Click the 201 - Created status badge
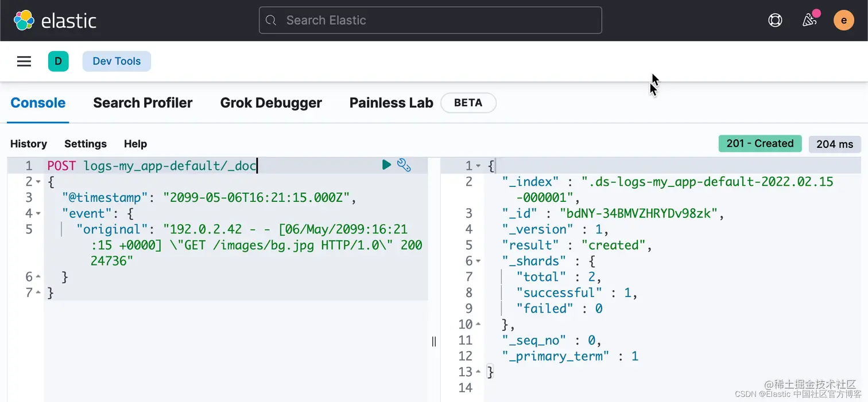This screenshot has height=402, width=868. (760, 144)
